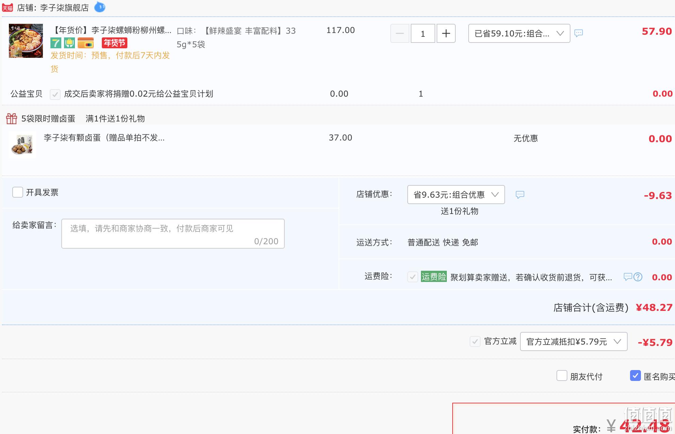Click the 给卖家留言 message box
This screenshot has width=675, height=434.
click(173, 234)
